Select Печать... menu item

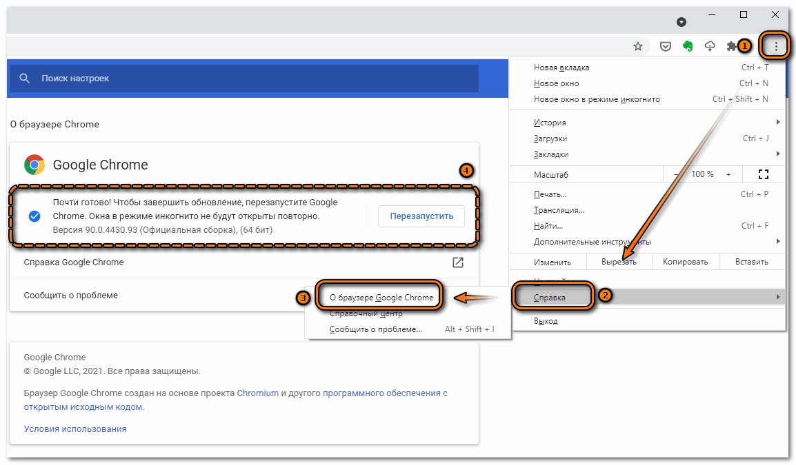[648, 194]
